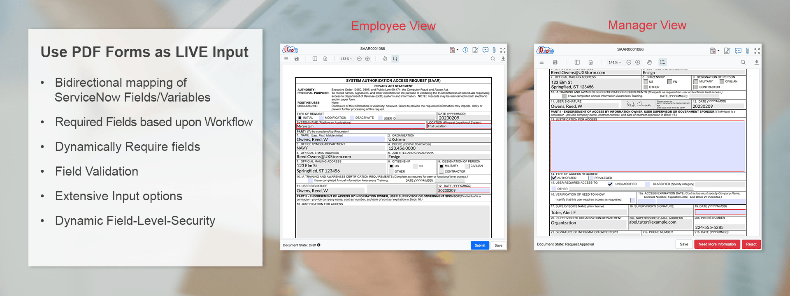Click paperclip attachments icon in Manager View
790x296 pixels.
coord(748,51)
